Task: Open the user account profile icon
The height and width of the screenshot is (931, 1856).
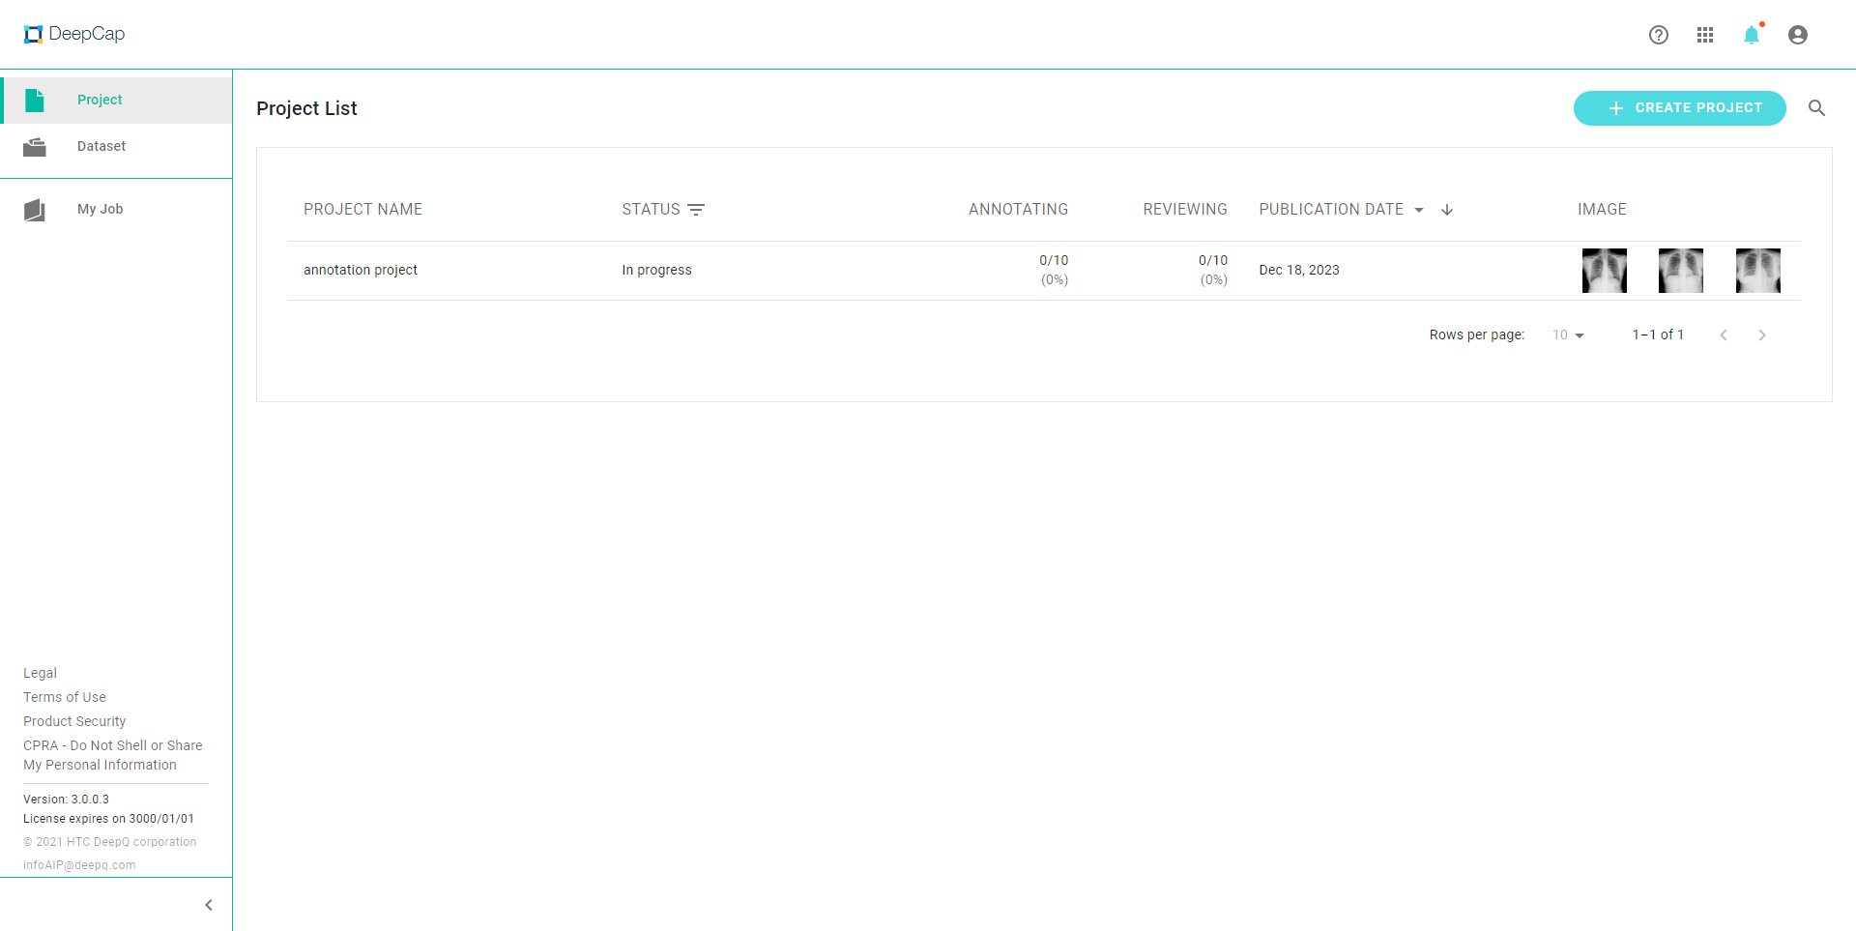Action: [1798, 35]
